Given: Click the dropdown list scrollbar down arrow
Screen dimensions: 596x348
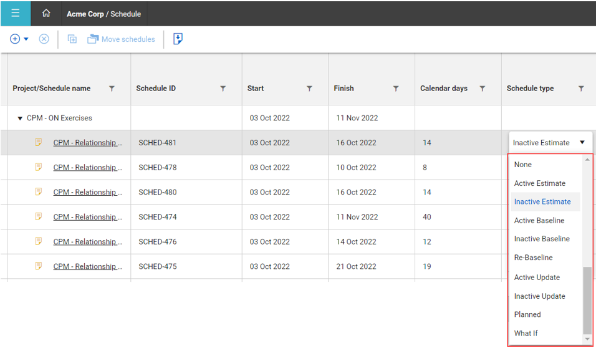Looking at the screenshot, I should click(x=587, y=339).
